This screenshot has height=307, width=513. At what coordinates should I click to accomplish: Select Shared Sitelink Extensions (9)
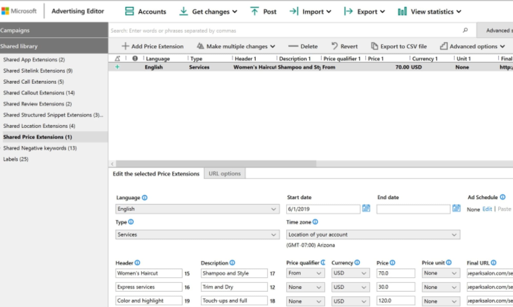(38, 71)
